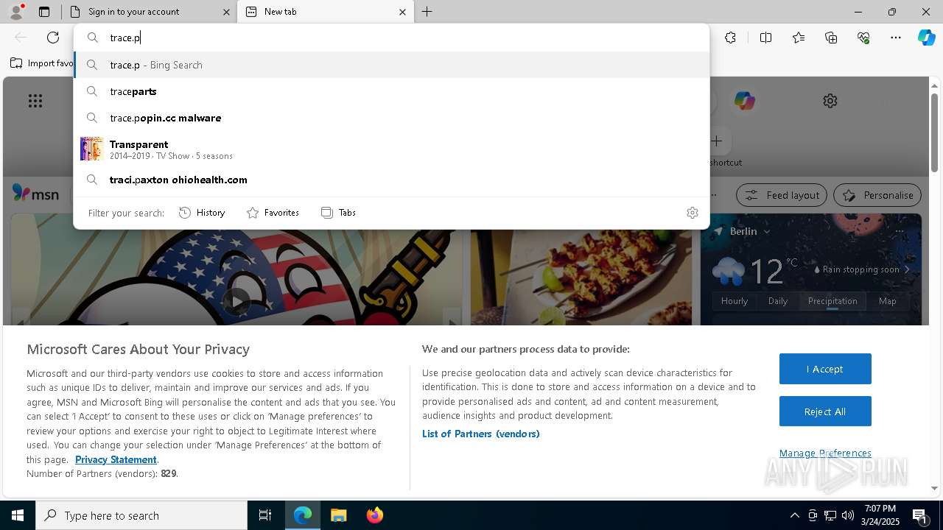Select the Daily weather tab

[778, 301]
